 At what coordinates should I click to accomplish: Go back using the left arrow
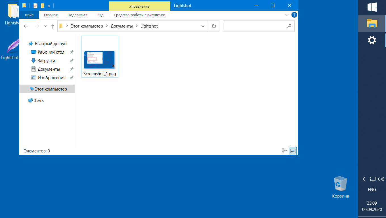[x=26, y=26]
